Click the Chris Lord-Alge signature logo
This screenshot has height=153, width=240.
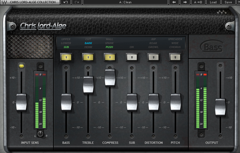coord(43,26)
